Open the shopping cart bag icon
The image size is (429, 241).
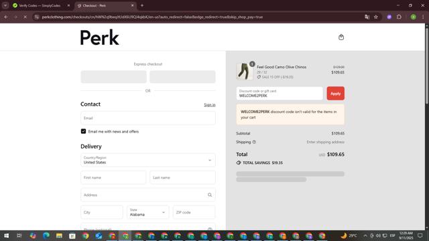(341, 37)
